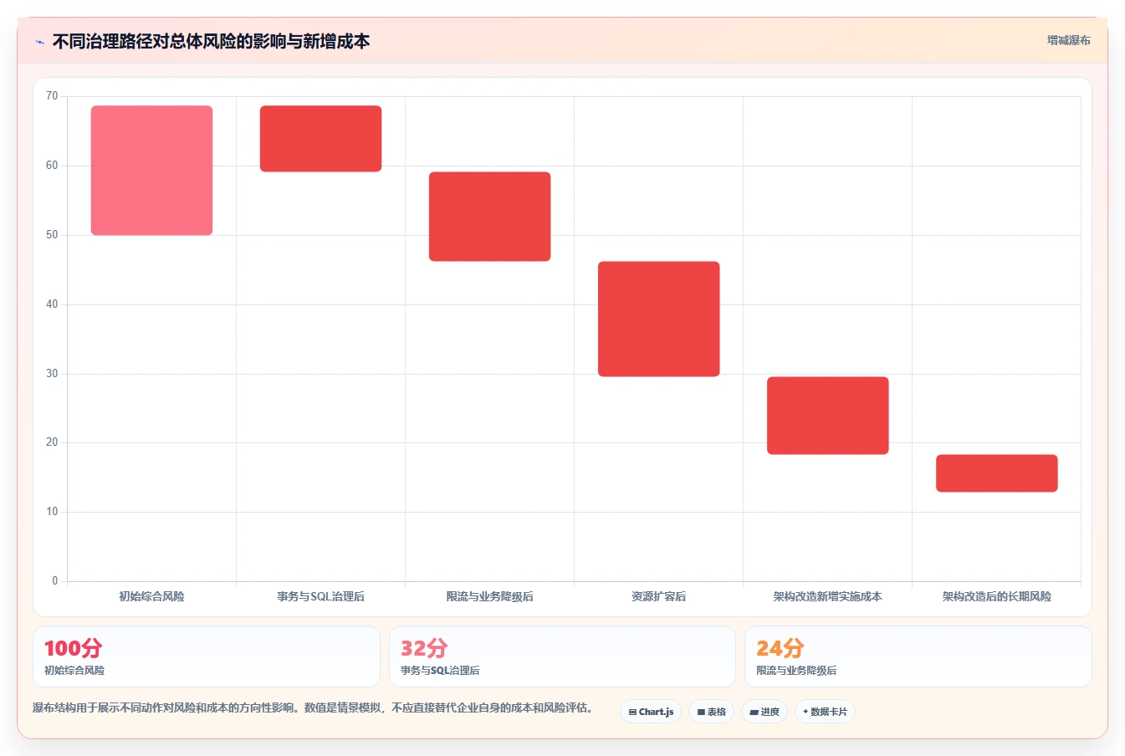
Task: Click the 表格 tag chip
Action: coord(711,712)
